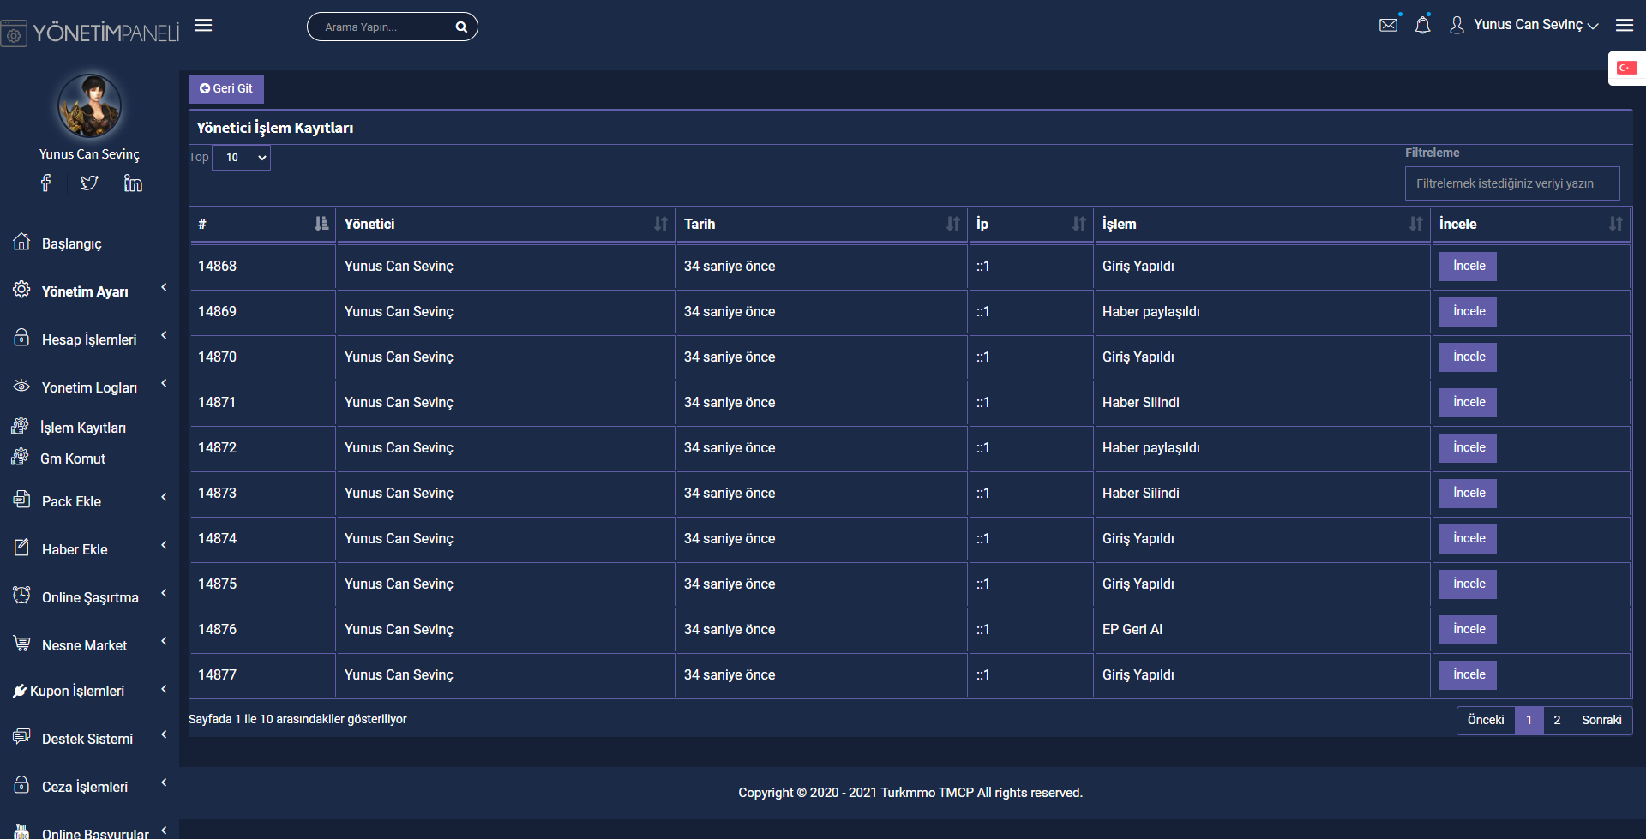Screen dimensions: 1646x839
Task: Open the LinkedIn profile icon
Action: [133, 183]
